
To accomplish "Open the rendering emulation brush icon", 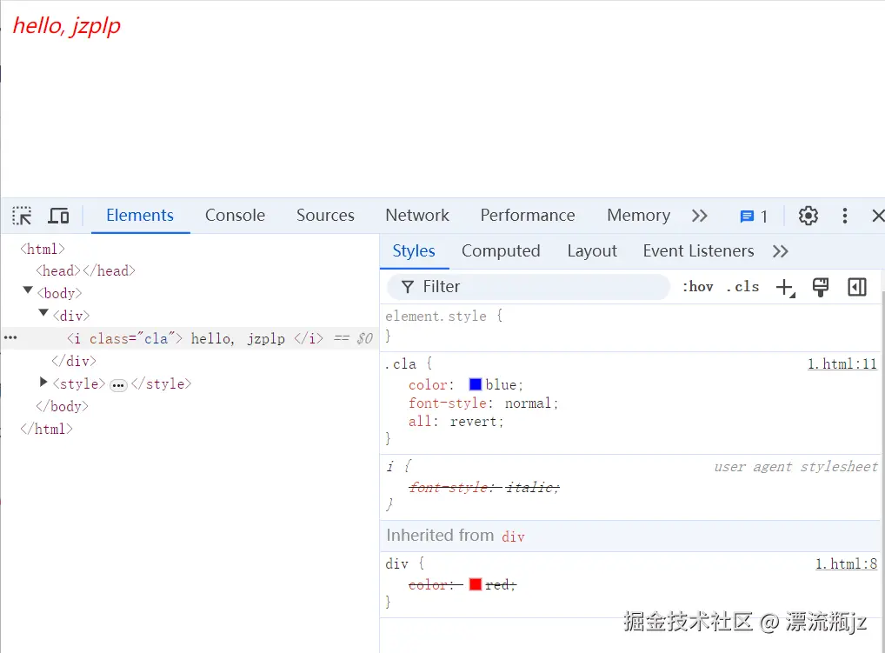I will pos(821,287).
